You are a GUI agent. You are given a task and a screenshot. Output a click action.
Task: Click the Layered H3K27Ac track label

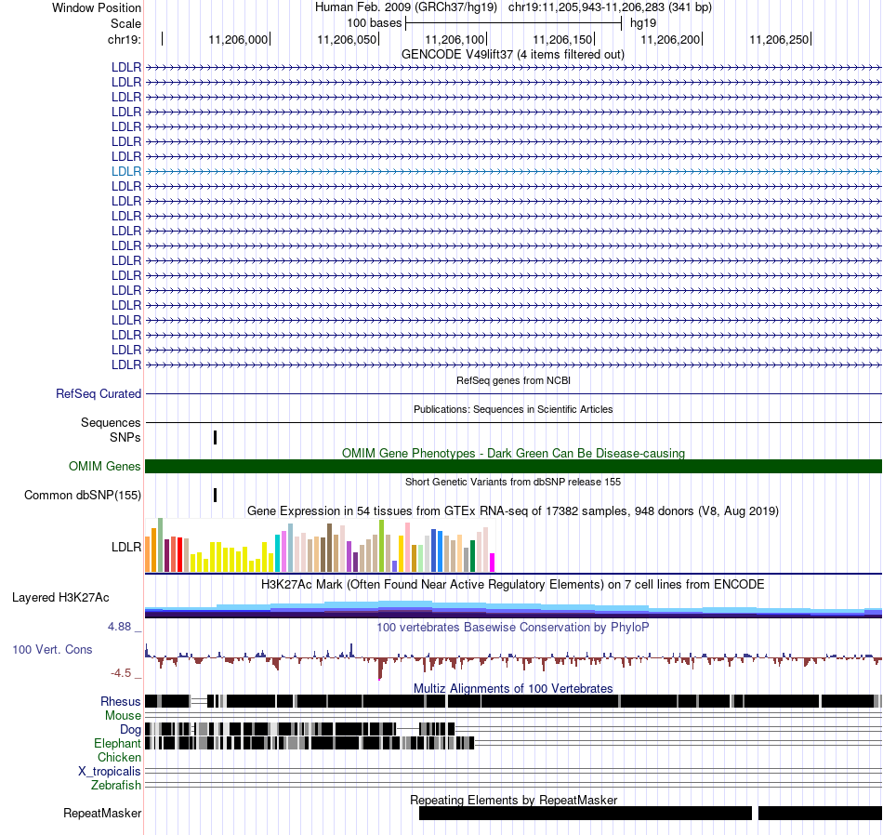60,597
